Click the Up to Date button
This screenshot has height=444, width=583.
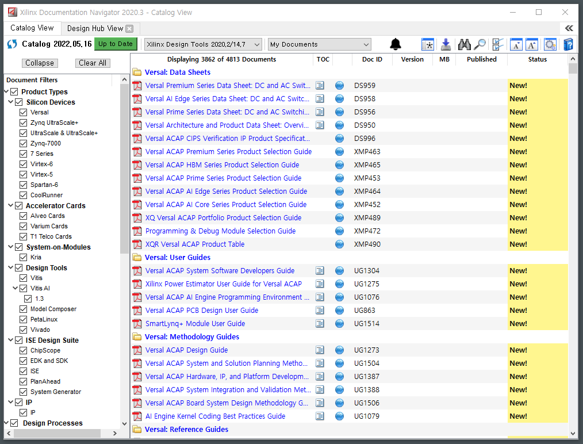point(116,44)
